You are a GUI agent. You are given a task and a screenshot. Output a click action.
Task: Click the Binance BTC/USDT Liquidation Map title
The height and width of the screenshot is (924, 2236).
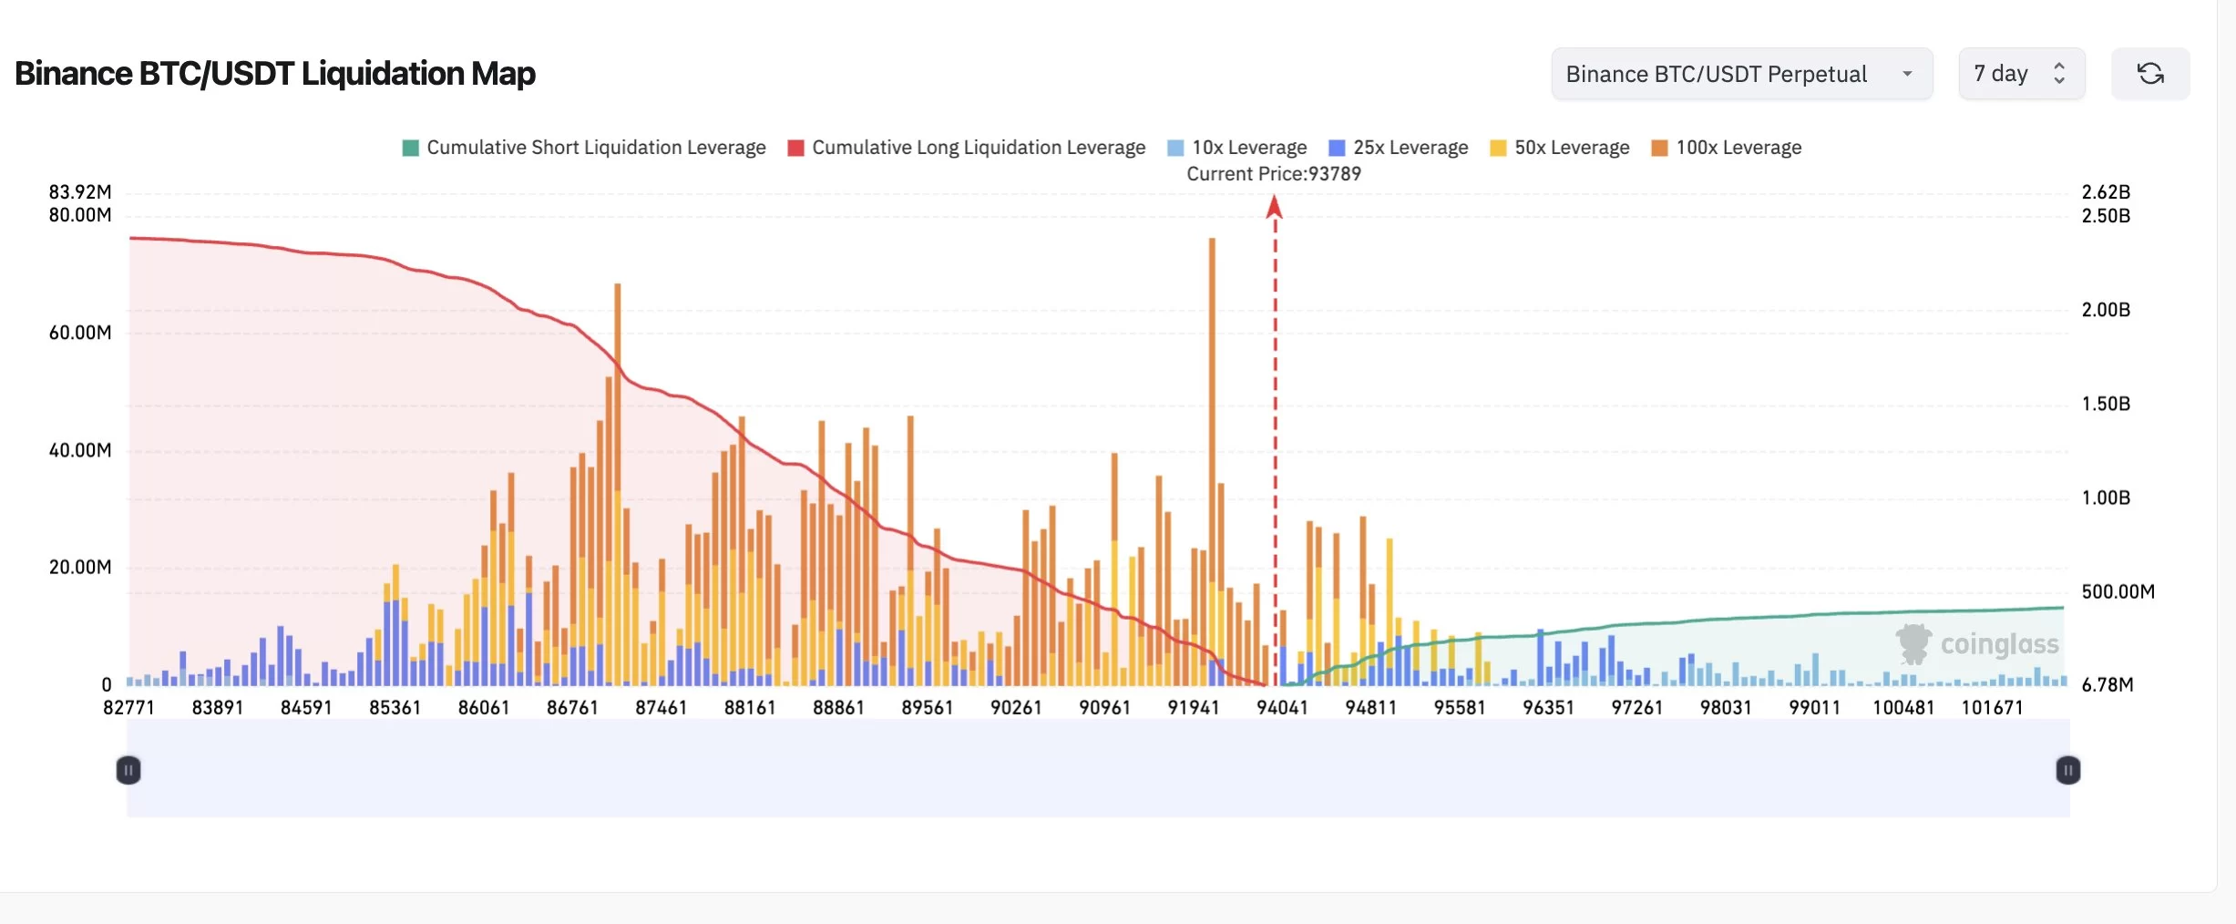(x=275, y=74)
